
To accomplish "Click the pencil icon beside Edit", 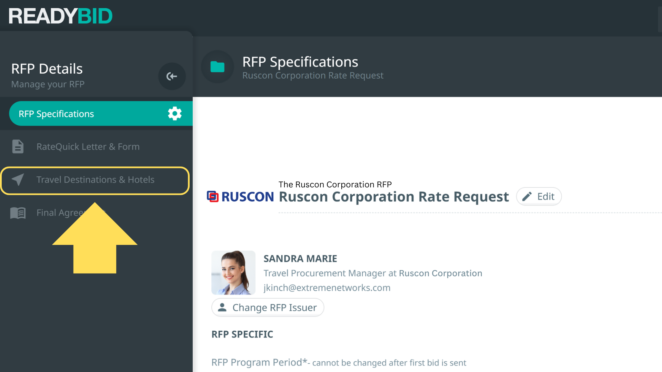I will (527, 196).
